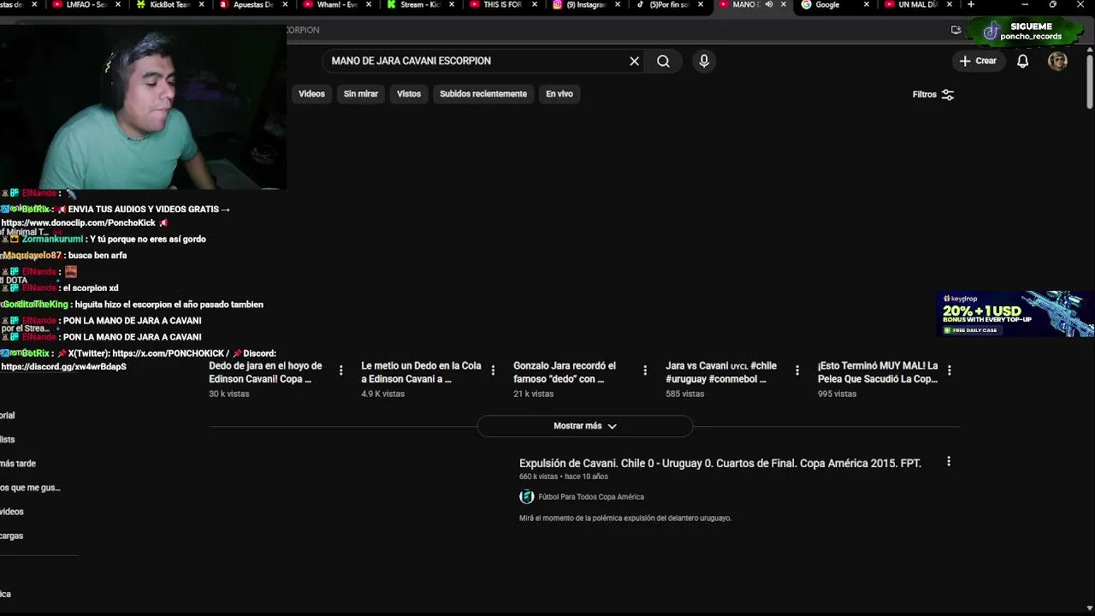
Task: Start voice search with the microphone
Action: point(704,61)
